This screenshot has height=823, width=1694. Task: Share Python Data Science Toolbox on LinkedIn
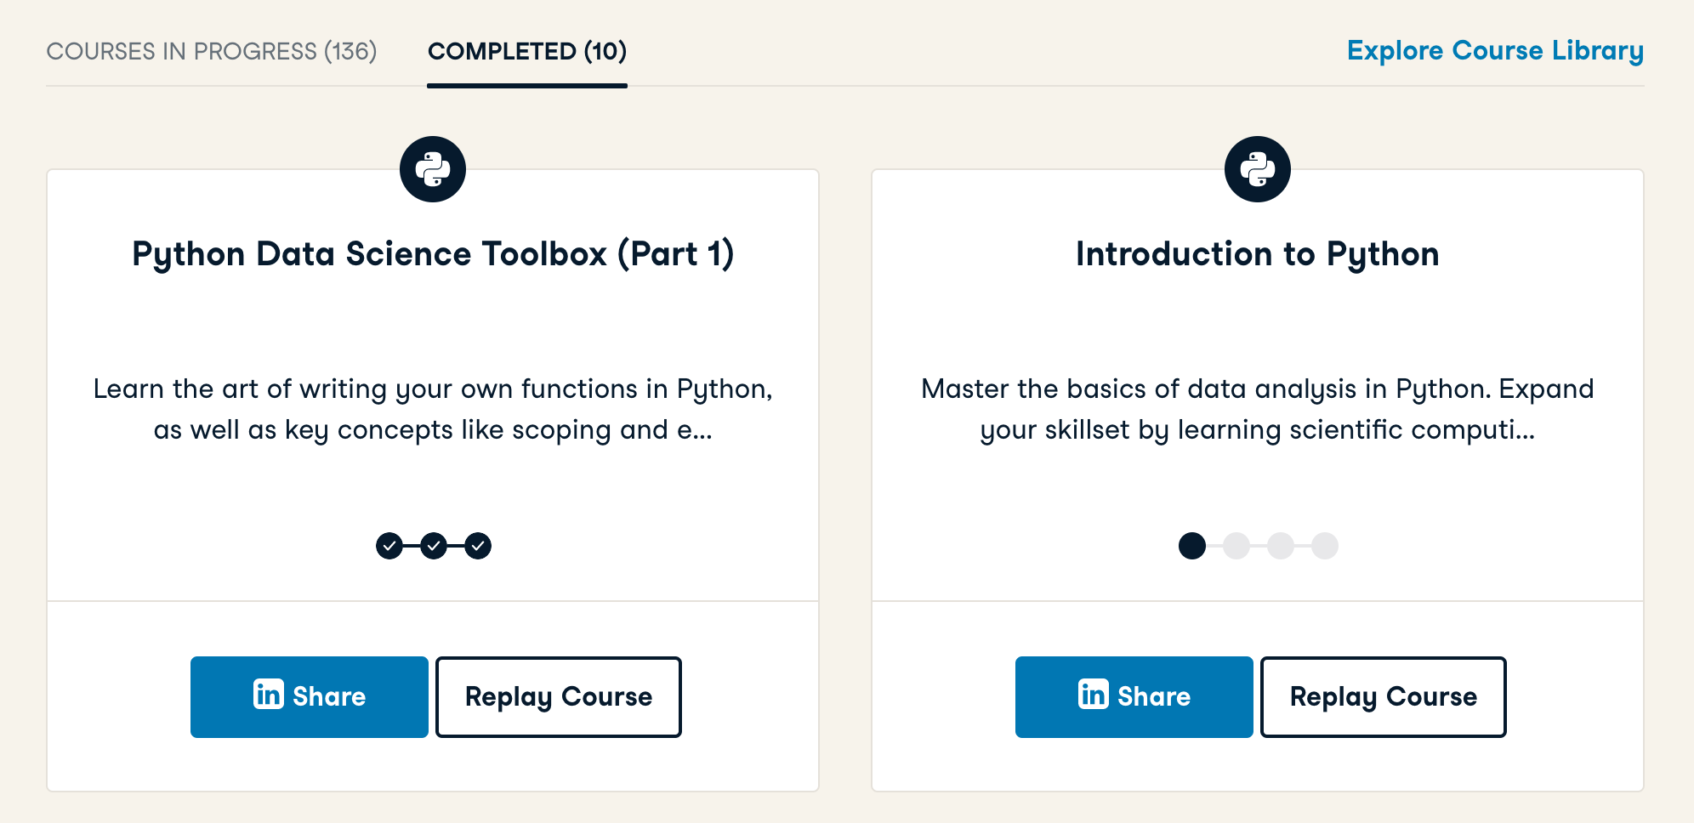pos(310,696)
